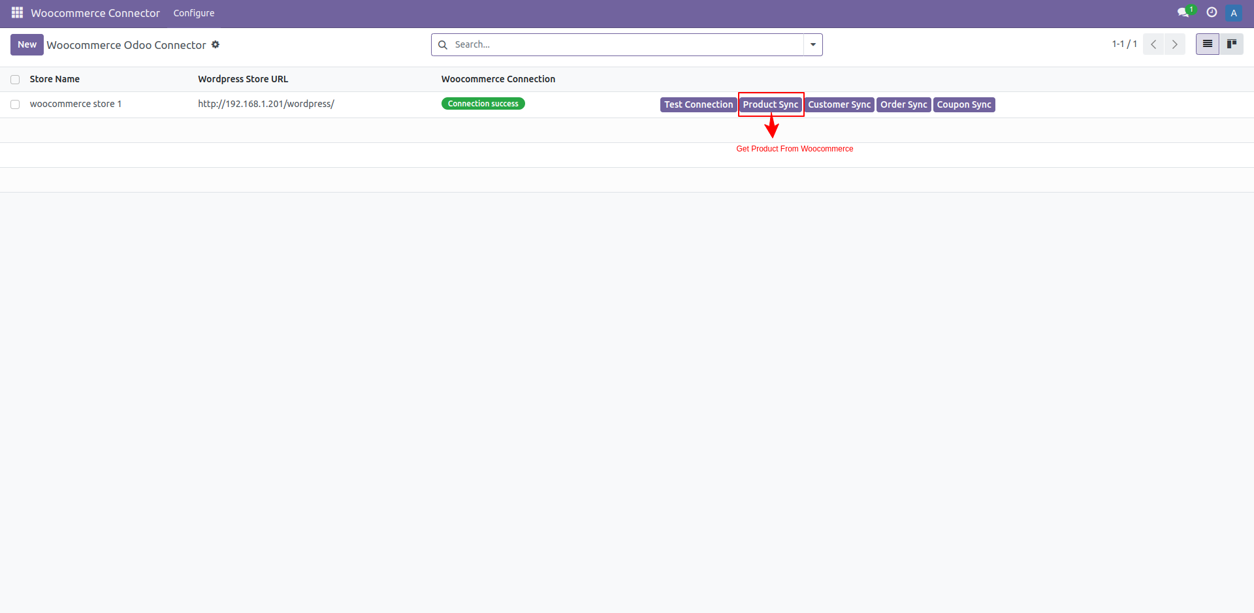Open the apps menu grid icon
This screenshot has width=1254, height=613.
(16, 12)
